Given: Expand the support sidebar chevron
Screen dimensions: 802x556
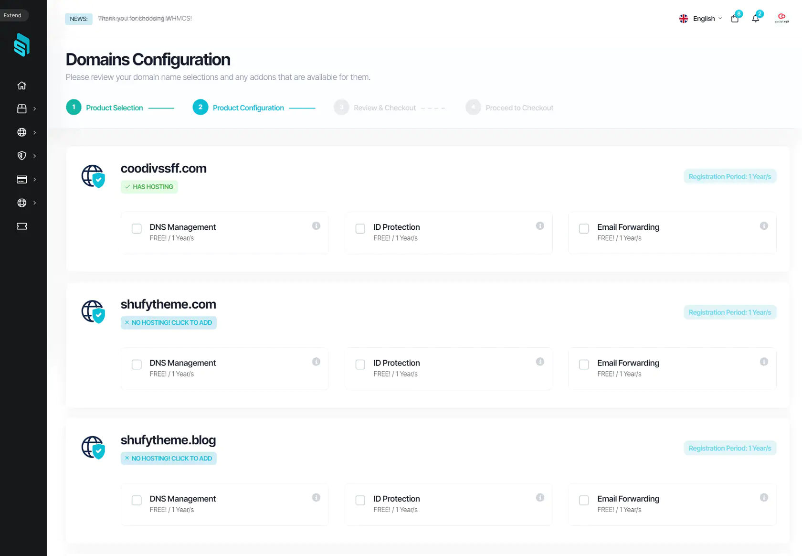Looking at the screenshot, I should [x=34, y=203].
